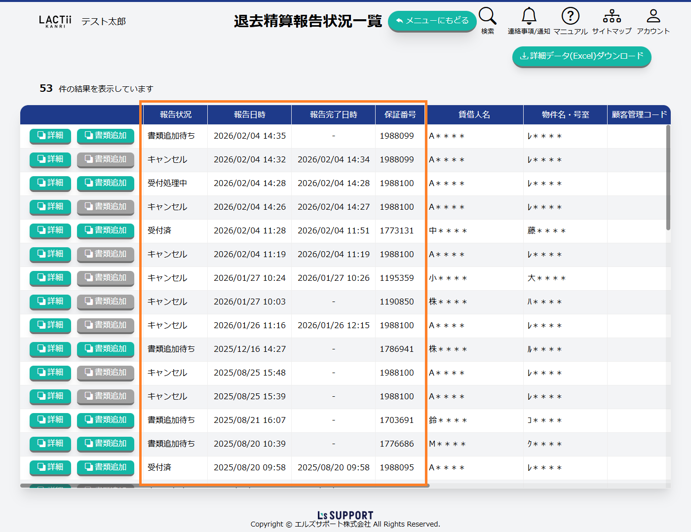Viewport: 691px width, 532px height.
Task: Click メニューにもどる button
Action: point(432,21)
